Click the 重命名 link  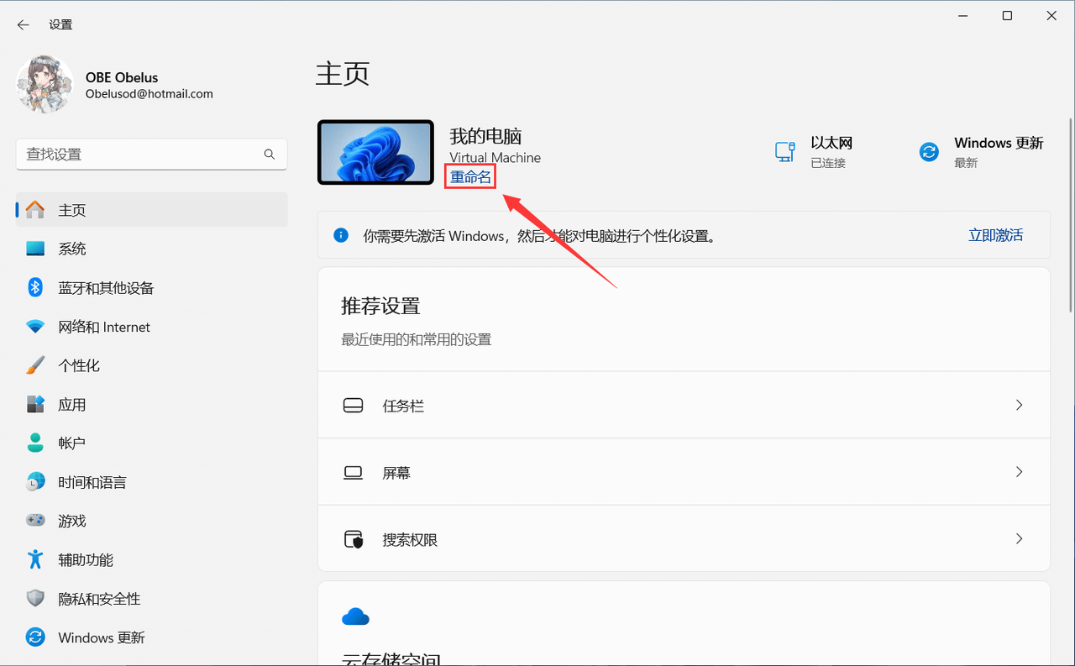[470, 177]
